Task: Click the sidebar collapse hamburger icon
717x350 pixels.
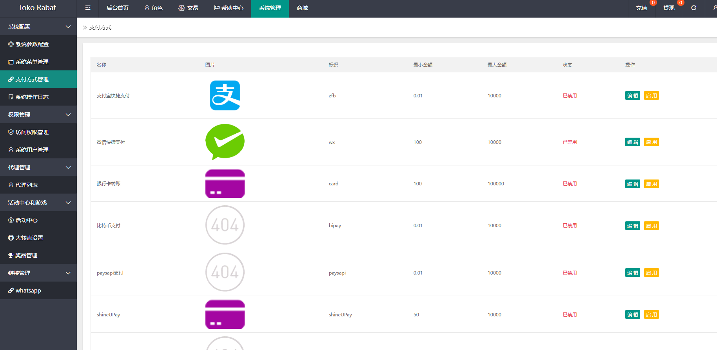Action: coord(88,8)
